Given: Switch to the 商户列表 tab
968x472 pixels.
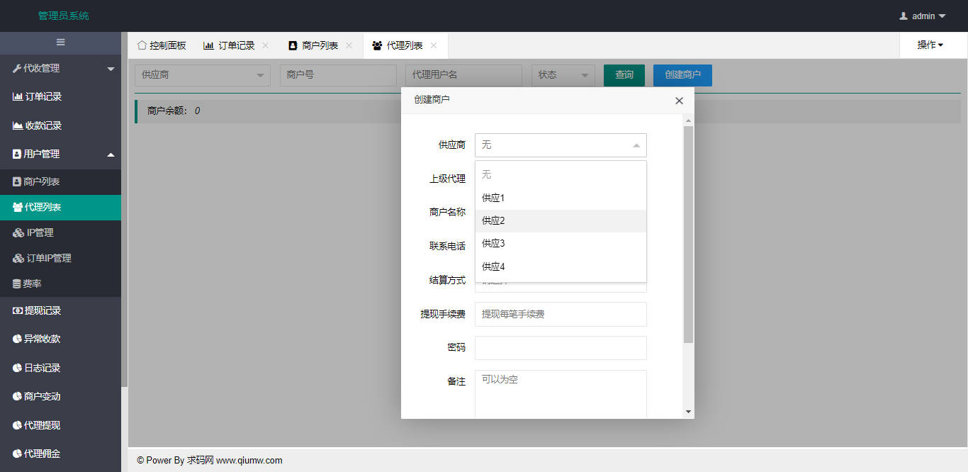Looking at the screenshot, I should (x=313, y=45).
